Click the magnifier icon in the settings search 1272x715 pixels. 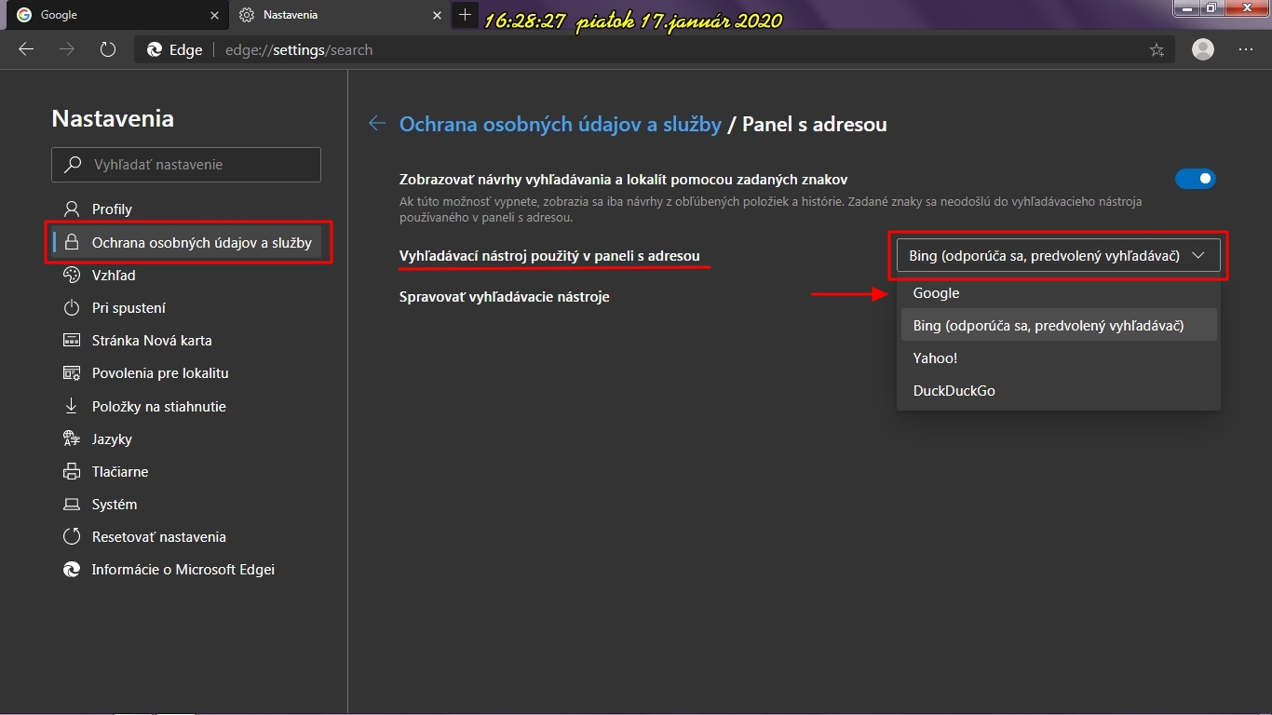pos(72,165)
